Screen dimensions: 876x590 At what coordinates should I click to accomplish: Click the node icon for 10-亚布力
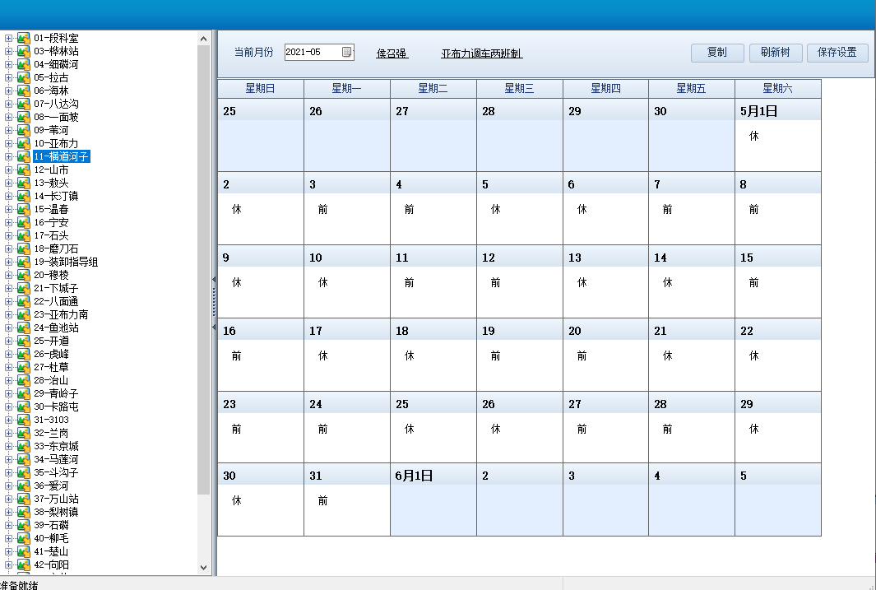pyautogui.click(x=24, y=143)
